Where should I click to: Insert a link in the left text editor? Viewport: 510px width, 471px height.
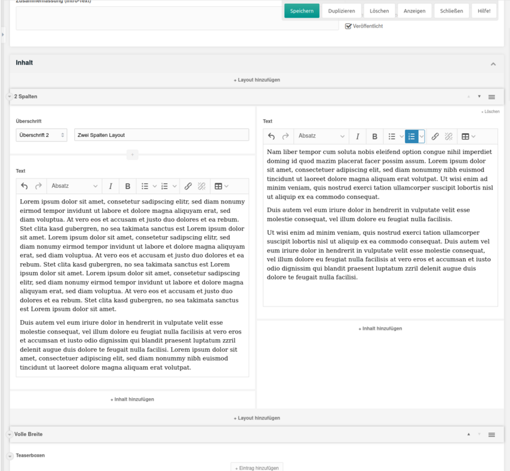click(x=188, y=186)
